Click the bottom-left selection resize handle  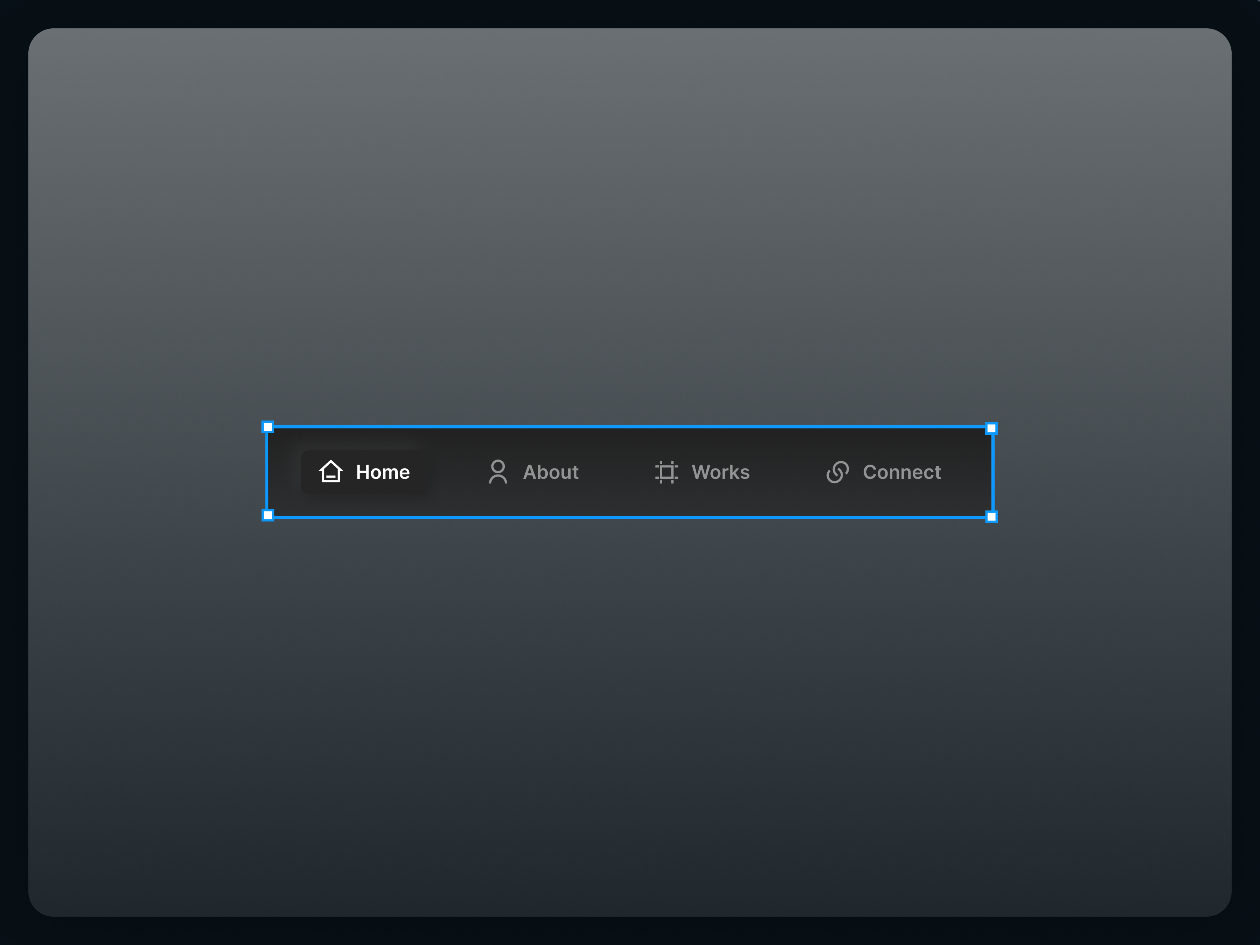pos(268,515)
